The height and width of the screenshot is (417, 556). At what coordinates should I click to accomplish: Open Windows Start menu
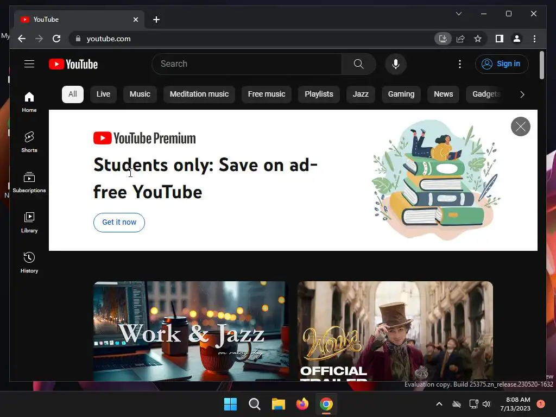click(230, 404)
